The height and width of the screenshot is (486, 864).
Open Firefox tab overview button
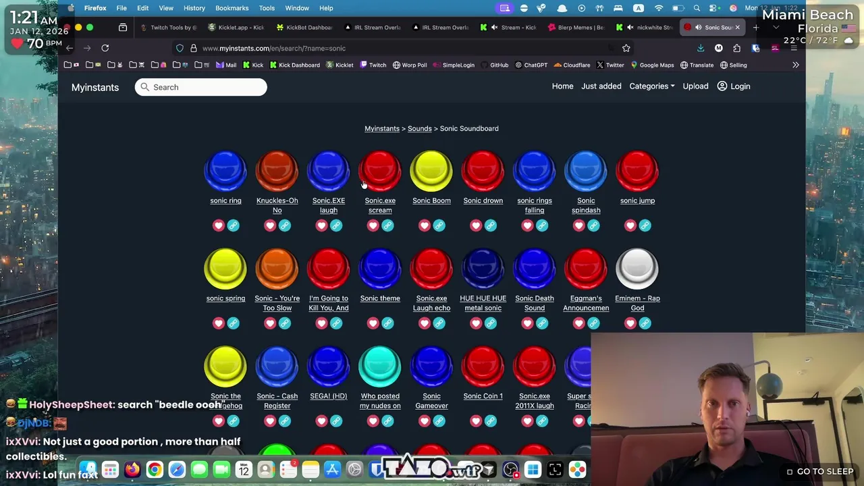123,28
